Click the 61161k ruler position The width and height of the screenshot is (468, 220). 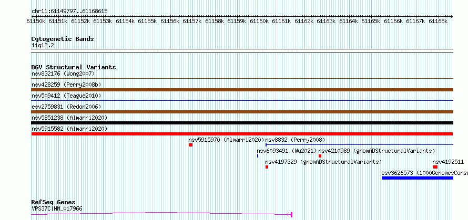pos(282,22)
